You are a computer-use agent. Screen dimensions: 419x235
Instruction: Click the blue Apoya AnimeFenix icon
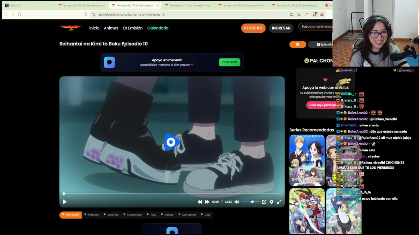pyautogui.click(x=109, y=62)
